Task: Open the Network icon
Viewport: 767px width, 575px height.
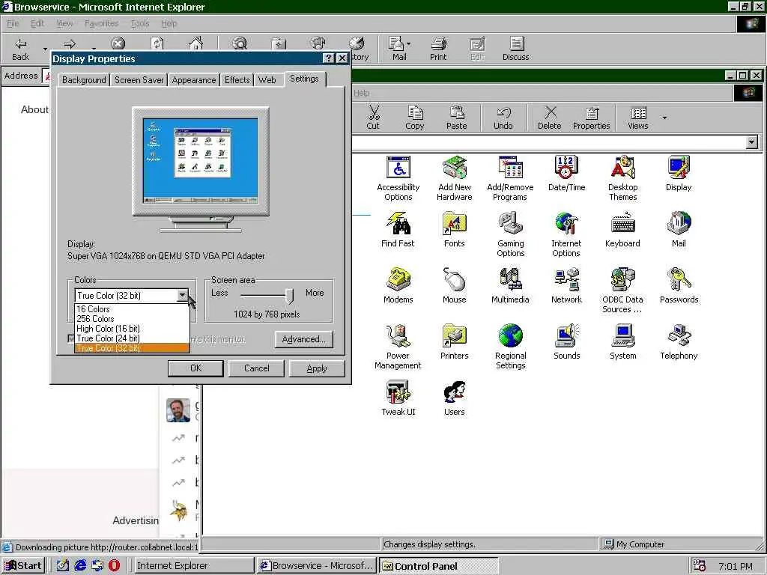Action: coord(566,285)
